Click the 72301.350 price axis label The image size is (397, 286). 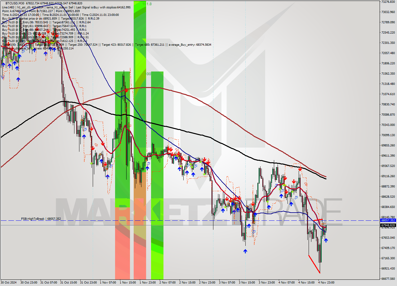click(388, 43)
